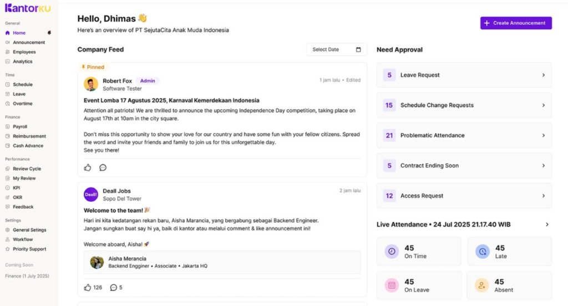568x306 pixels.
Task: Open Analytics from sidebar menu
Action: coord(23,62)
